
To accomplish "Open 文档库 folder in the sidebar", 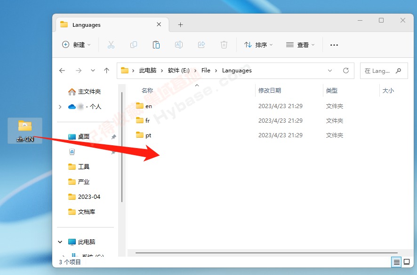I will pyautogui.click(x=81, y=212).
